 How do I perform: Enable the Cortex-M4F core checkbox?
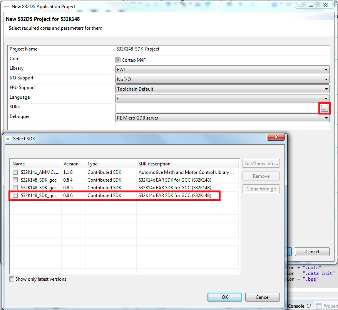[x=118, y=60]
